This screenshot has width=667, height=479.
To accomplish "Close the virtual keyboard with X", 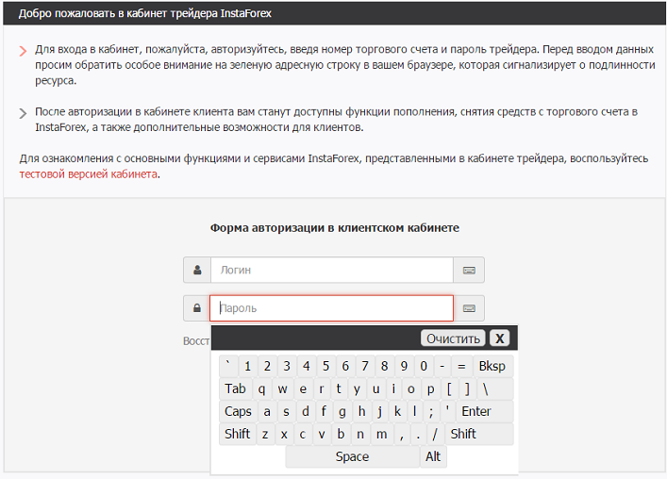I will coord(500,339).
